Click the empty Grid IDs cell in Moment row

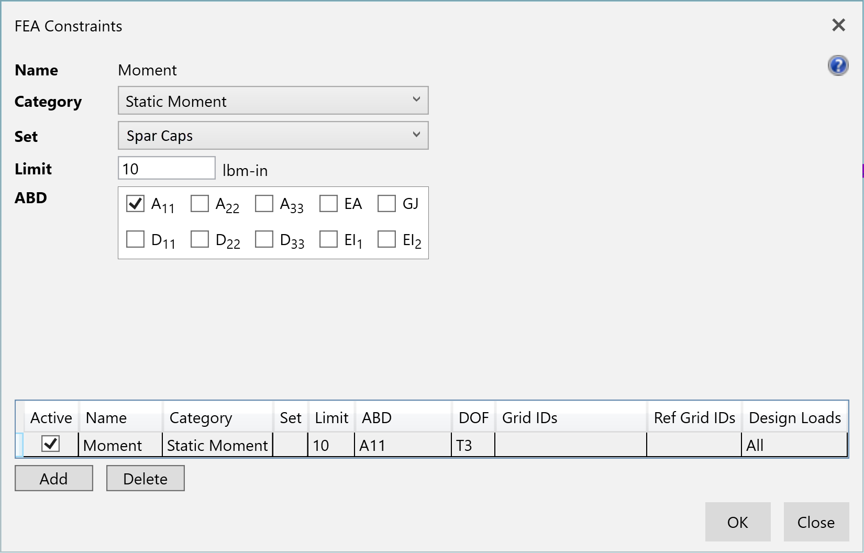[571, 445]
